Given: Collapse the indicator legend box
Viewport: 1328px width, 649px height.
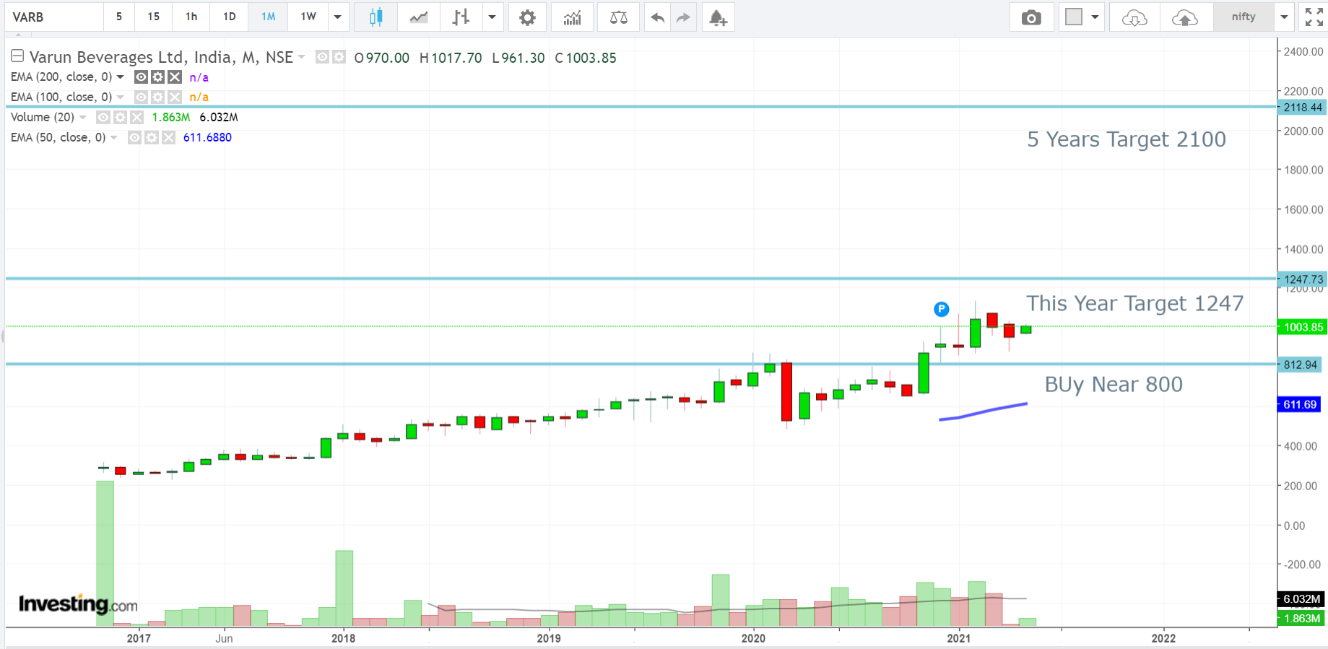Looking at the screenshot, I should [17, 56].
